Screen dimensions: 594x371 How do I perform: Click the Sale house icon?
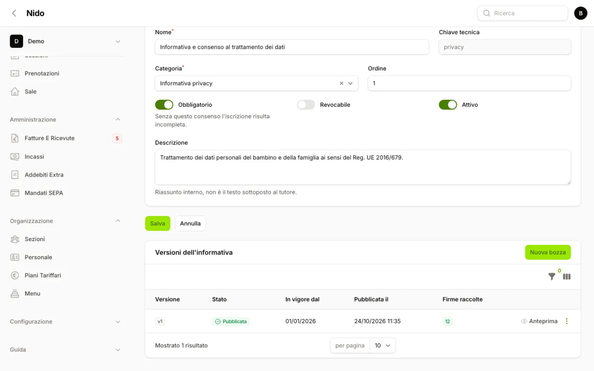(15, 91)
